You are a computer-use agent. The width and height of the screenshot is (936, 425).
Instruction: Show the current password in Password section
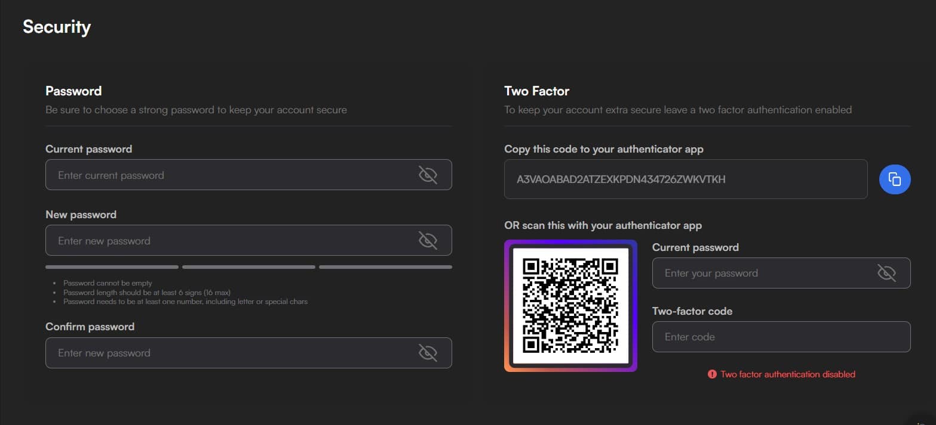tap(428, 175)
